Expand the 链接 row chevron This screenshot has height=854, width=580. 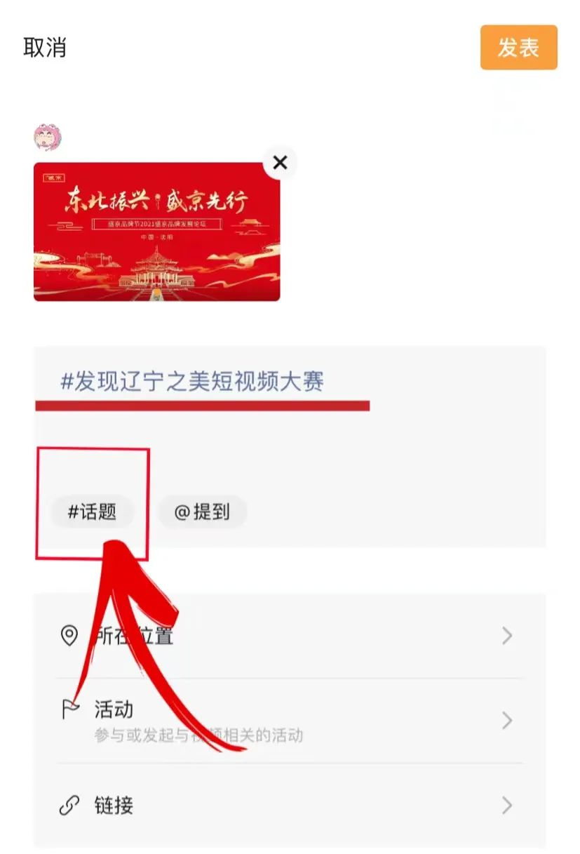pyautogui.click(x=507, y=806)
